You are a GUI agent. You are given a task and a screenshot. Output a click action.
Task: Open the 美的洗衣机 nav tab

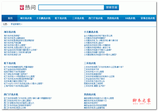click(x=113, y=18)
